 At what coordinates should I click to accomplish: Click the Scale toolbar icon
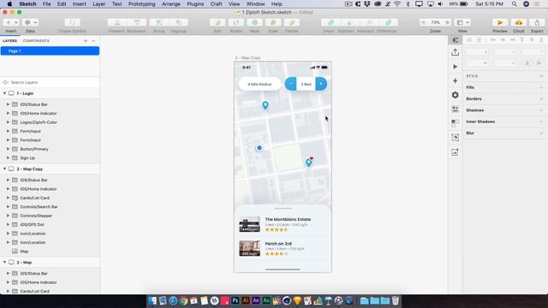[273, 23]
